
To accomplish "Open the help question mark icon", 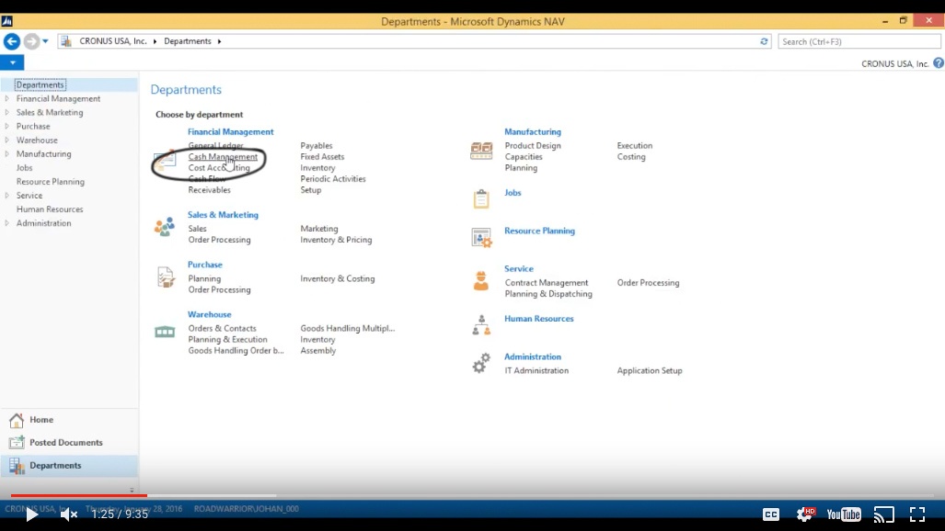I will click(939, 63).
